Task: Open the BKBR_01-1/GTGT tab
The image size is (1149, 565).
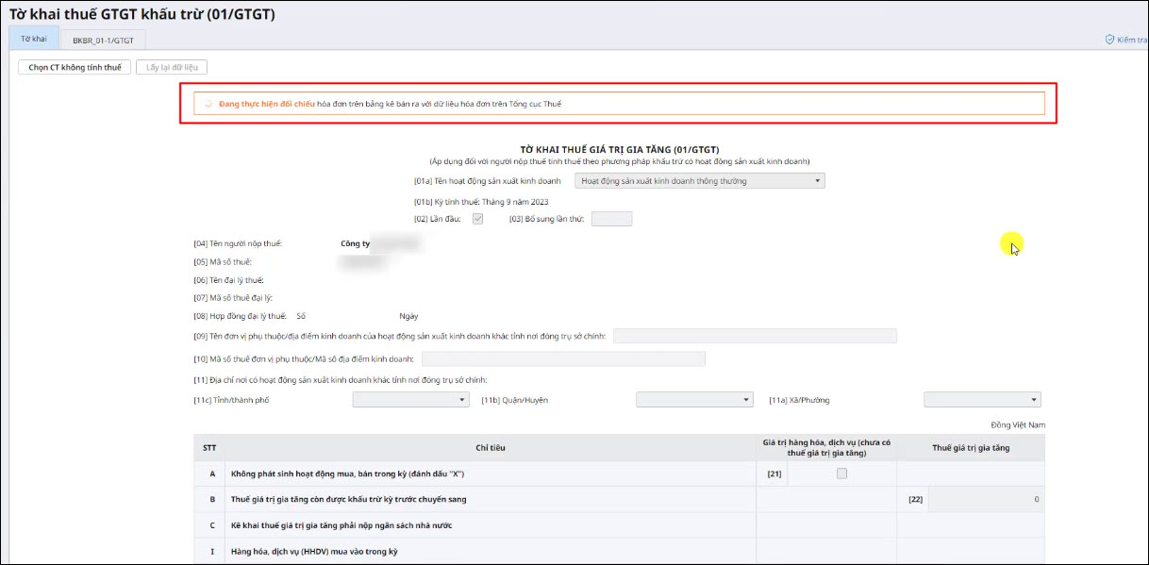Action: pos(103,40)
